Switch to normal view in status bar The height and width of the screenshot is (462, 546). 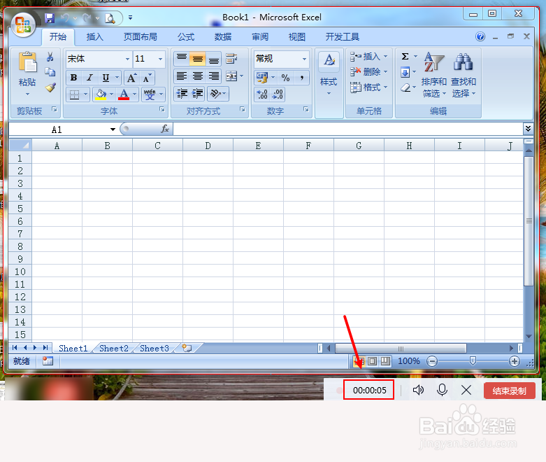click(x=359, y=361)
